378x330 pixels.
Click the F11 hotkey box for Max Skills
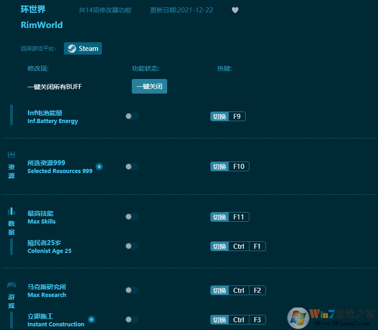[x=238, y=217]
